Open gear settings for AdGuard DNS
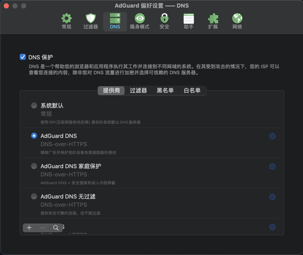303x255 pixels. (x=272, y=136)
